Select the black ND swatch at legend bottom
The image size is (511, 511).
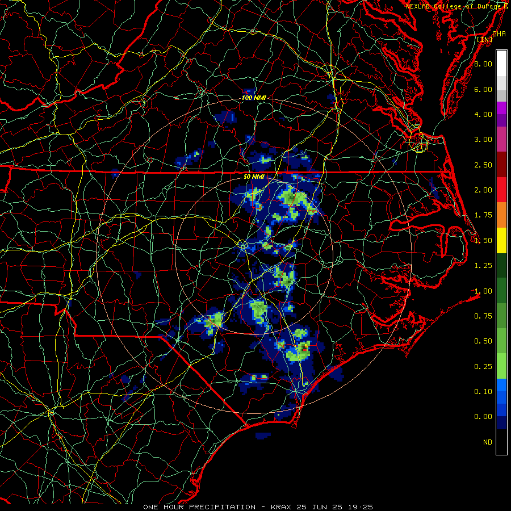[x=501, y=442]
